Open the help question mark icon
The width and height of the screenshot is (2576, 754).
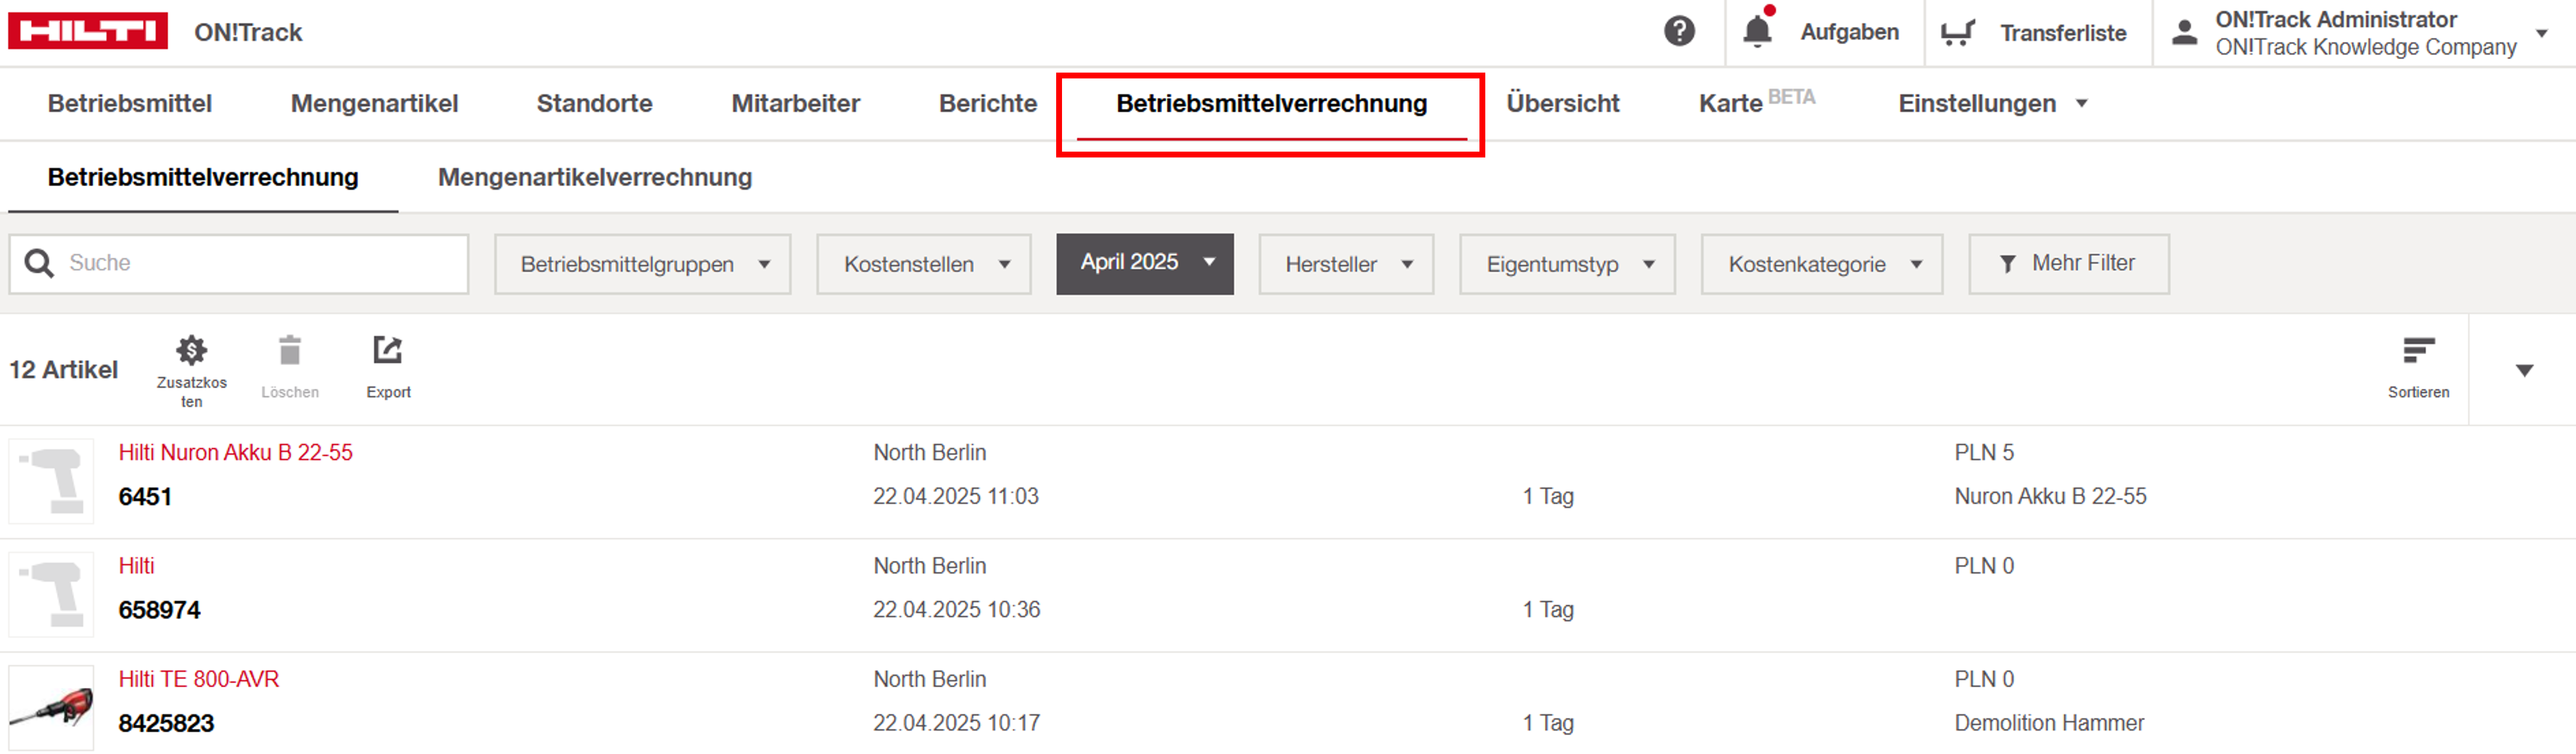click(1679, 32)
